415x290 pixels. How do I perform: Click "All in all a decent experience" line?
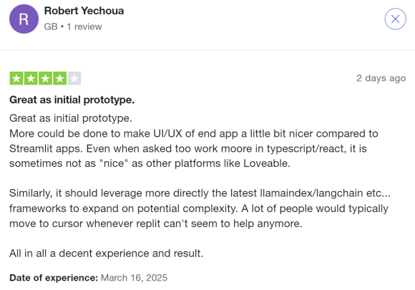[x=107, y=253]
